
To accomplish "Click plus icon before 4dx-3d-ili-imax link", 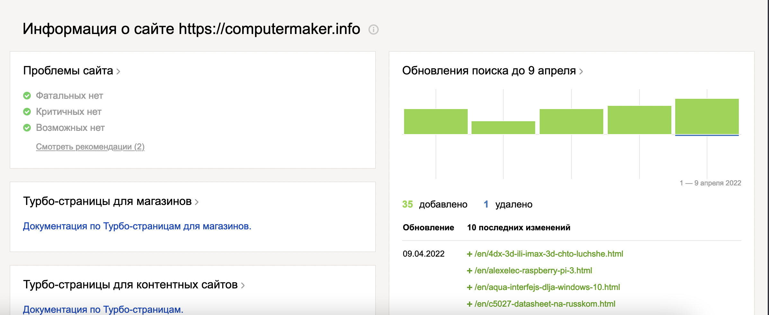I will pyautogui.click(x=469, y=254).
